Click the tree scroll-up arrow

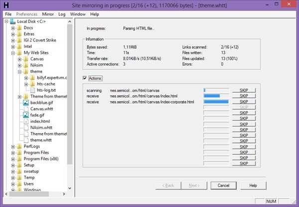pyautogui.click(x=70, y=21)
